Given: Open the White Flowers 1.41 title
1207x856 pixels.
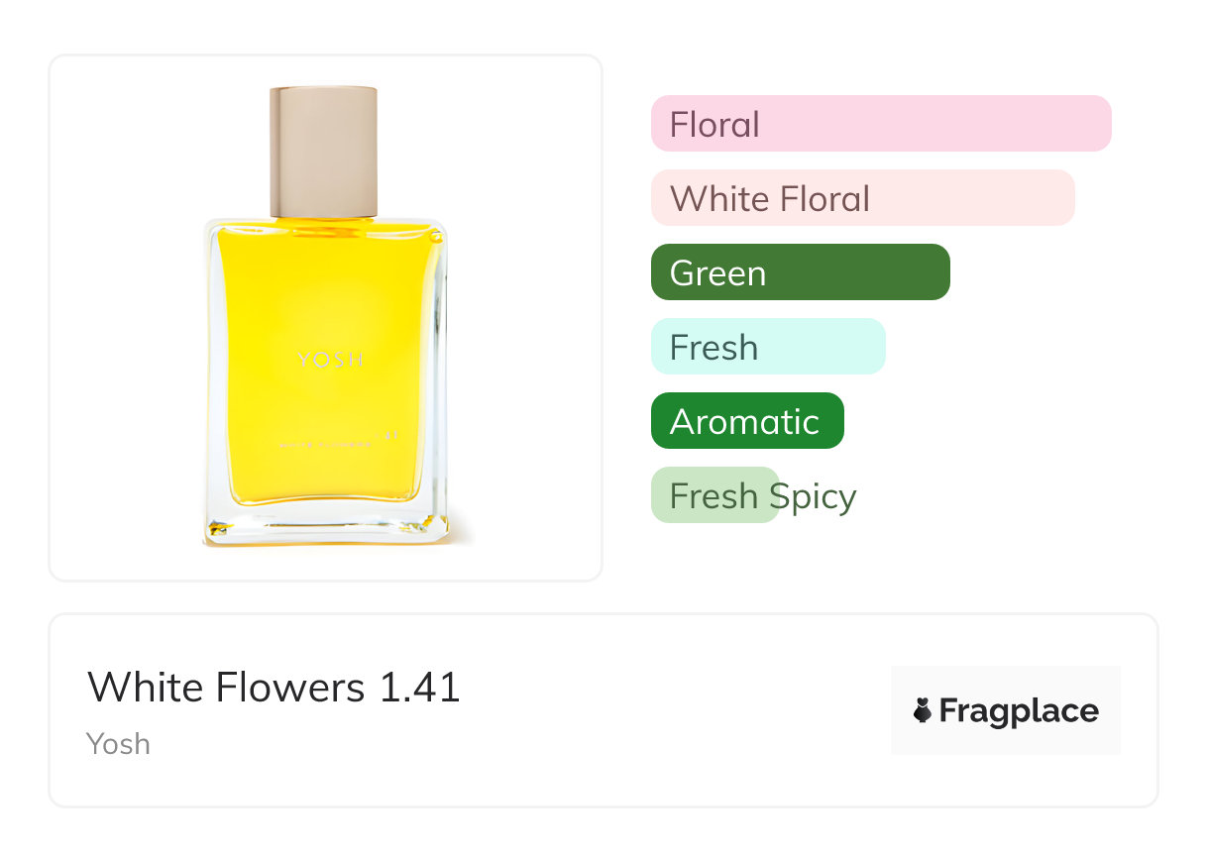Looking at the screenshot, I should click(274, 688).
